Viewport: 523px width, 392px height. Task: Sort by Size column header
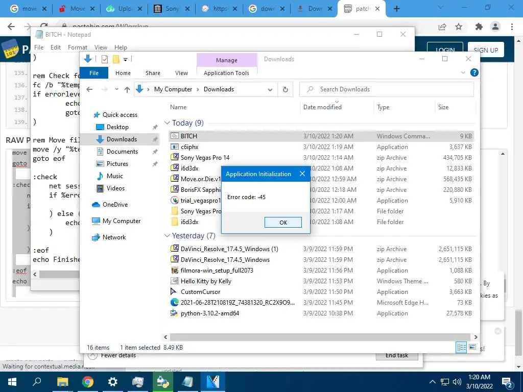click(x=443, y=107)
